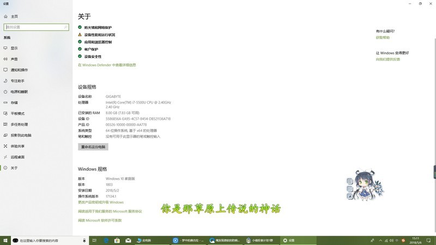Click the 产品 ID value 00326-10000-00000-AA778
The image size is (436, 245).
click(126, 125)
